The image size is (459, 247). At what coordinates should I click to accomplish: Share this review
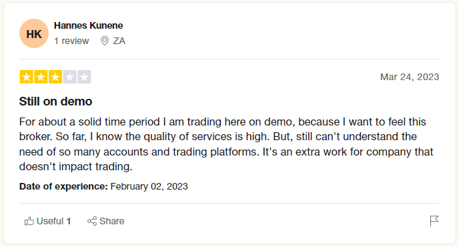(x=105, y=221)
